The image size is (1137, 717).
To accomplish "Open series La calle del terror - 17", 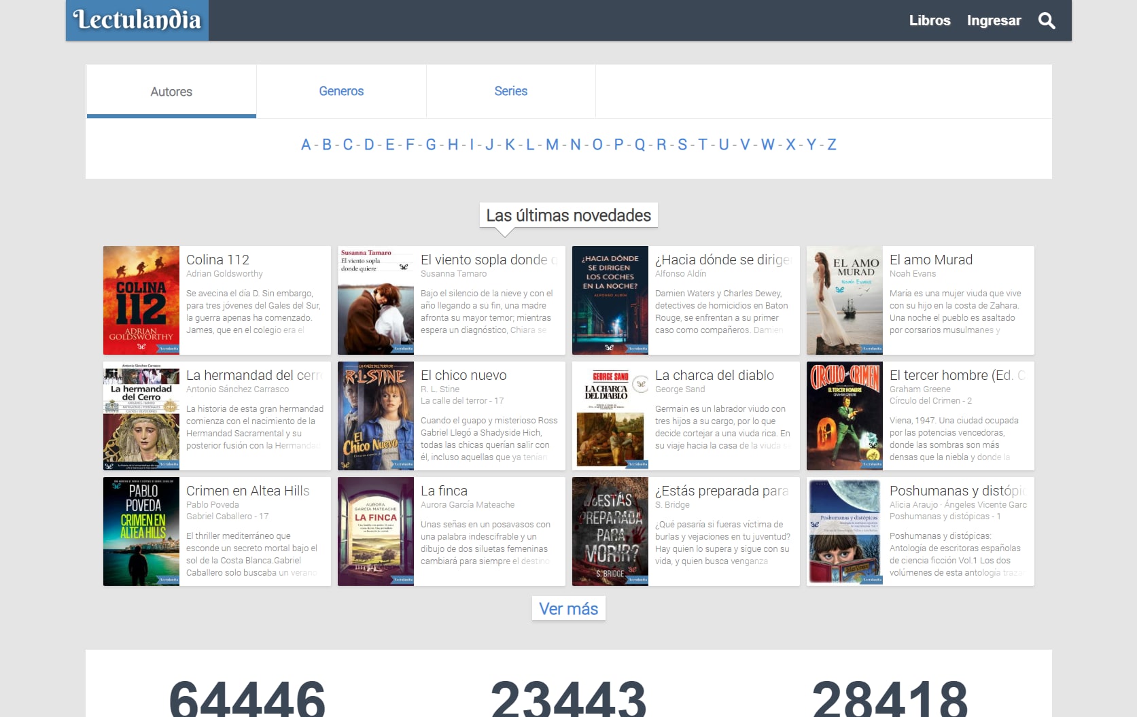I will click(462, 400).
